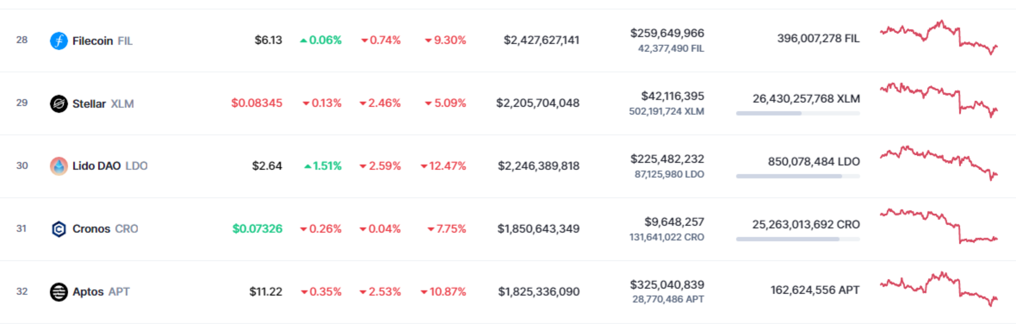Click the LDO circulating supply progress bar
Image resolution: width=1016 pixels, height=324 pixels.
click(x=797, y=176)
